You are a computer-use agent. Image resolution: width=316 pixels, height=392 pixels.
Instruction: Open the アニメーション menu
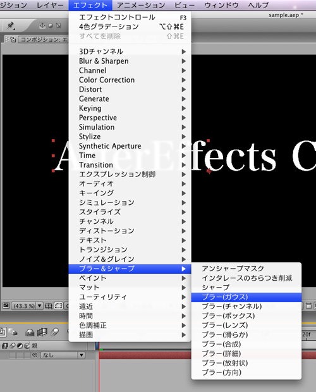click(141, 5)
